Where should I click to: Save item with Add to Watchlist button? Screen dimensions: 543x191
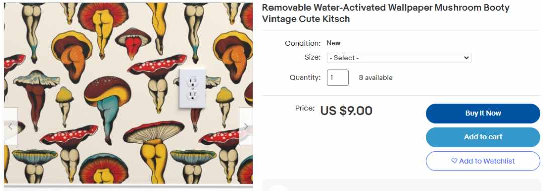483,161
